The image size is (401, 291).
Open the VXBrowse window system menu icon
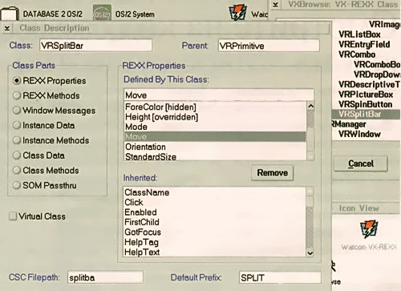pos(276,5)
